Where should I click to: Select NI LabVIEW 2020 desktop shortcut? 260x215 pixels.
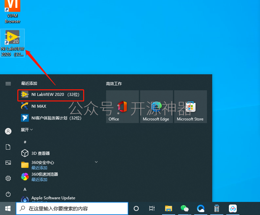click(12, 43)
